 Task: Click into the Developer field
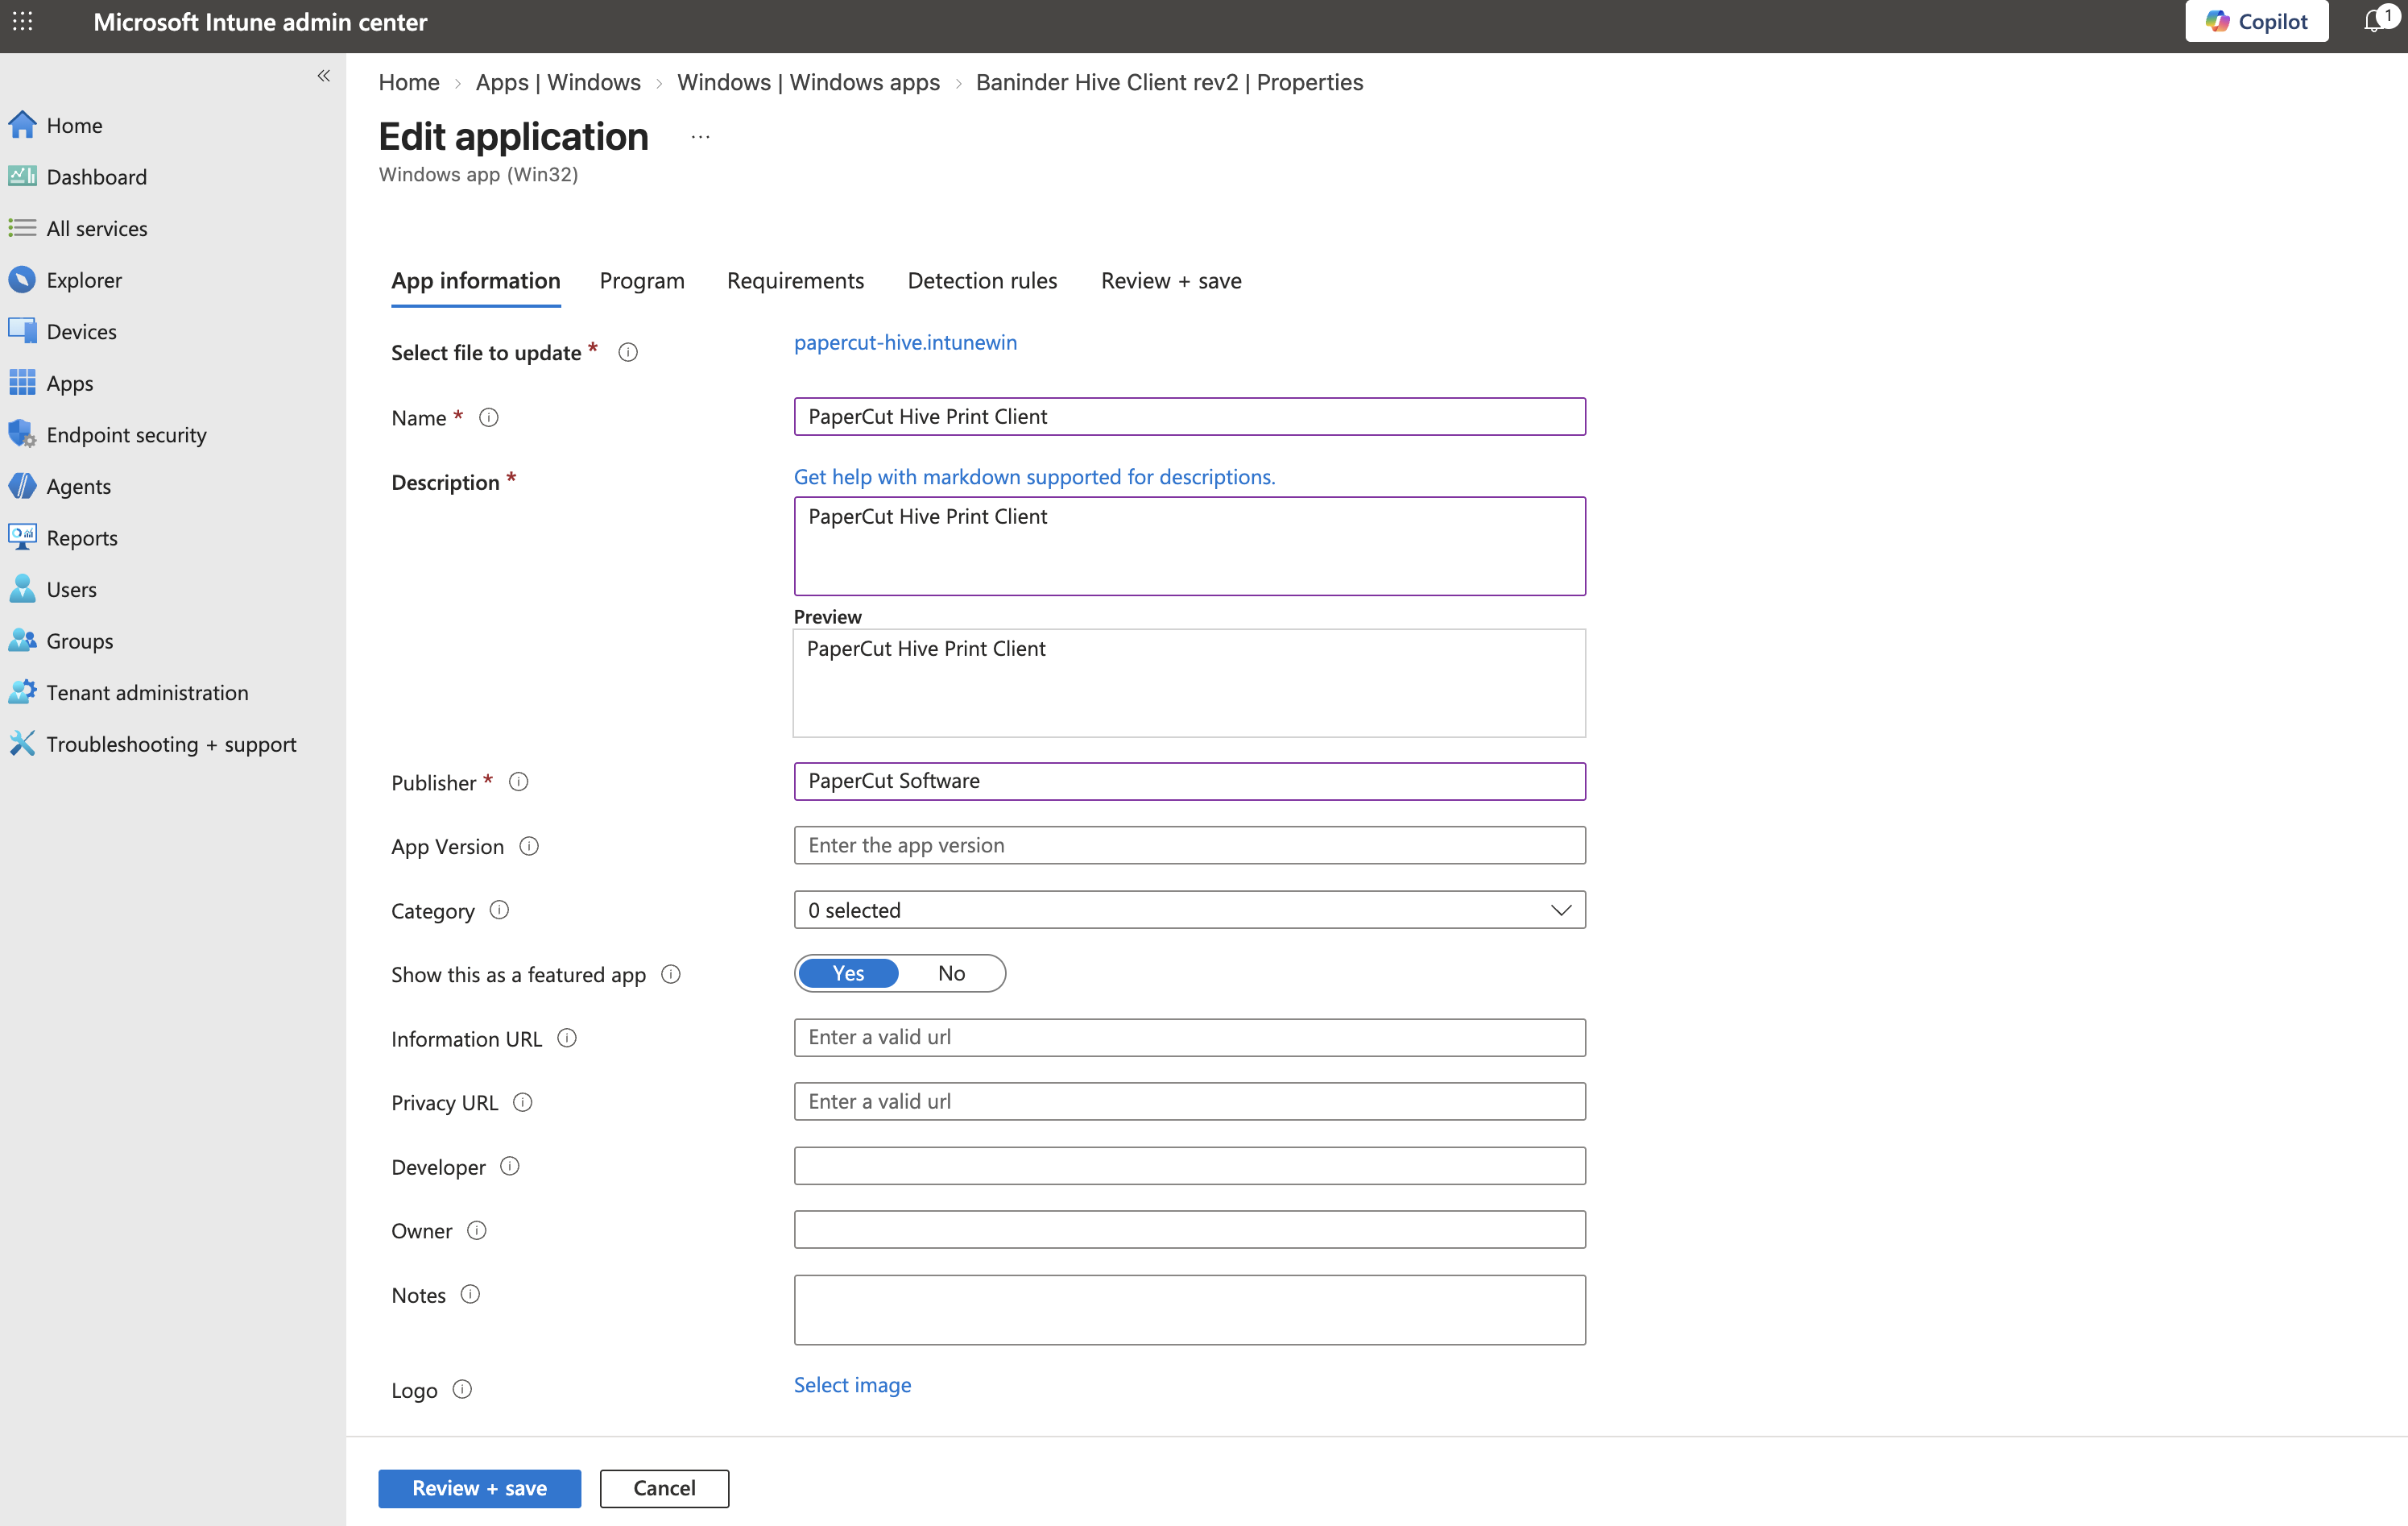(1189, 1166)
